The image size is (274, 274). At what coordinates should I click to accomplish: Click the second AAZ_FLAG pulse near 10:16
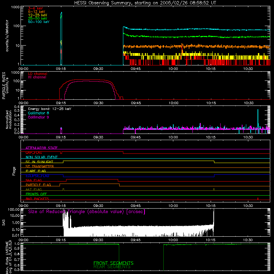(x=214, y=190)
